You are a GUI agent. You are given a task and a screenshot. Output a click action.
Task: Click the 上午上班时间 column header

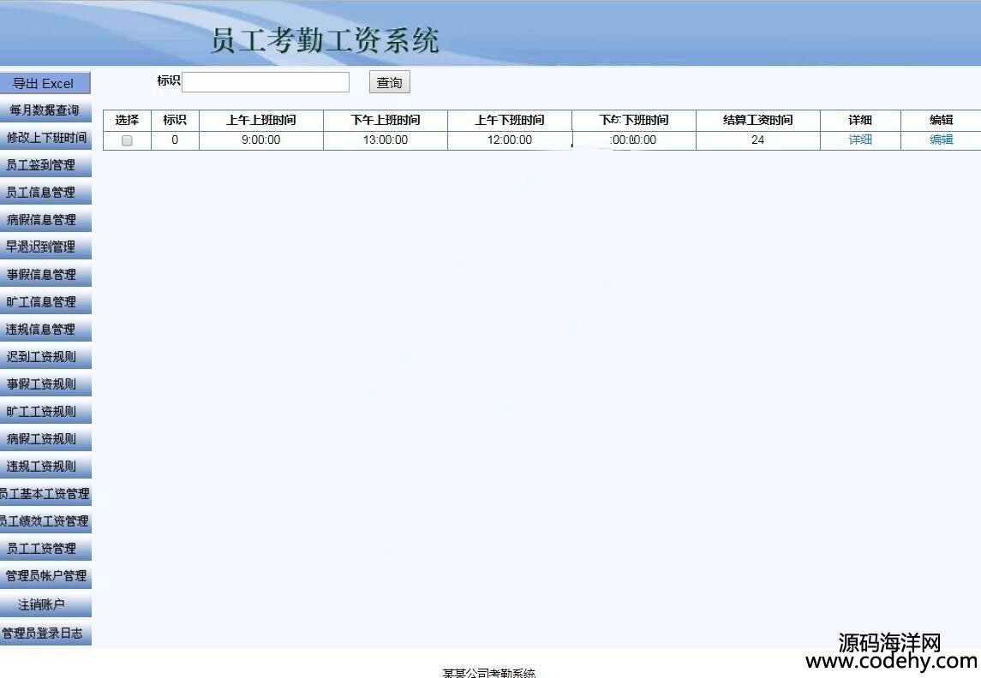(261, 120)
